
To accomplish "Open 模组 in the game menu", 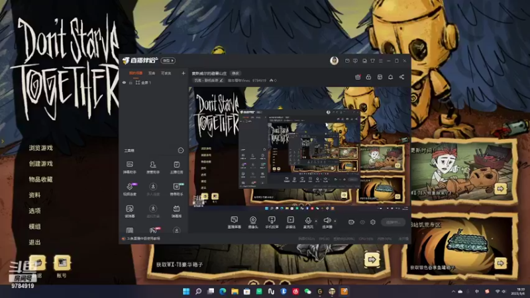I will (34, 226).
